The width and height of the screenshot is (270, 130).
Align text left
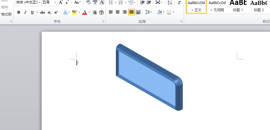click(111, 12)
